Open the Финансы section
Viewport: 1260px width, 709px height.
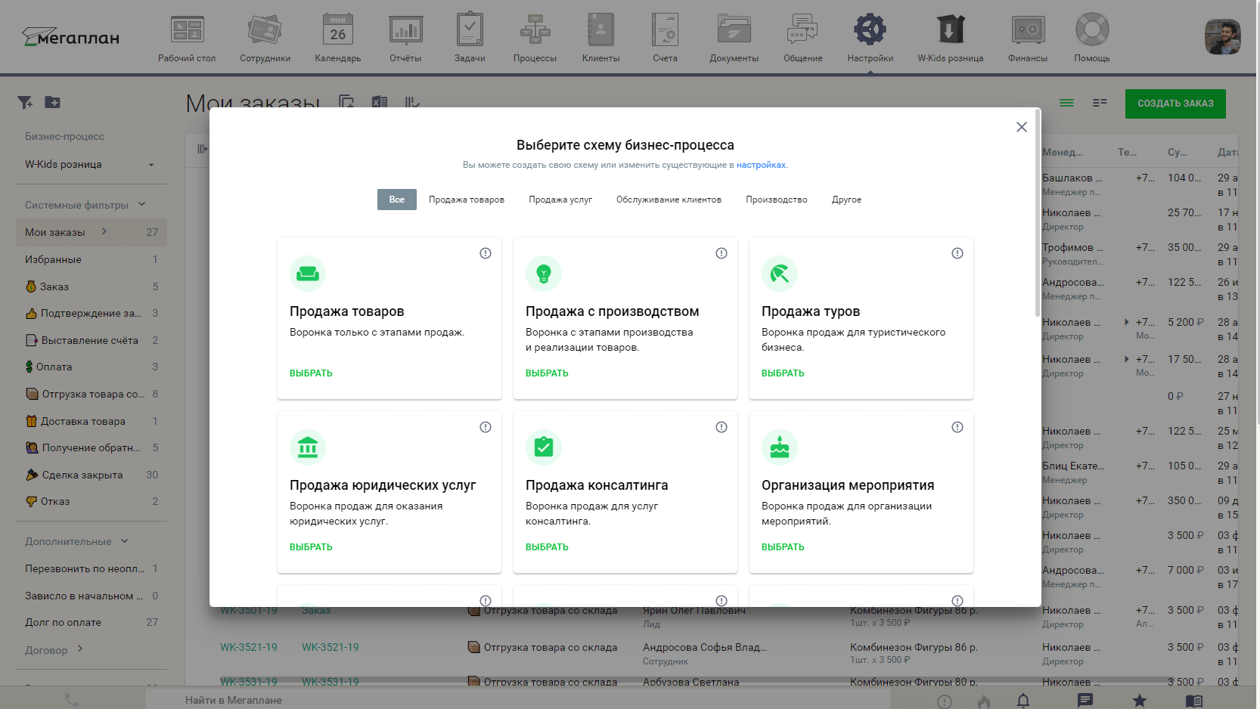tap(1028, 38)
